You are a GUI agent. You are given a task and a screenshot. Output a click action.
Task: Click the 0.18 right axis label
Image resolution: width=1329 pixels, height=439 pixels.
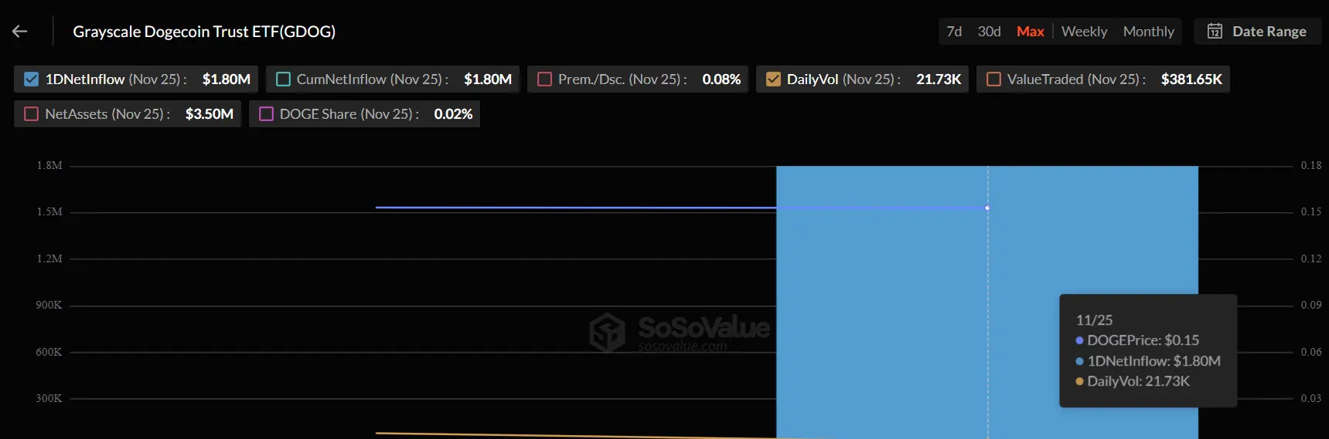tap(1311, 166)
